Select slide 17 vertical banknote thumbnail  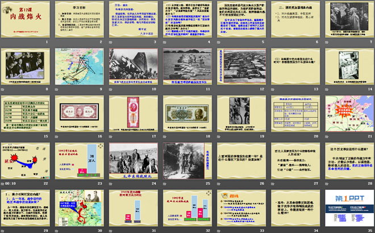click(134, 114)
